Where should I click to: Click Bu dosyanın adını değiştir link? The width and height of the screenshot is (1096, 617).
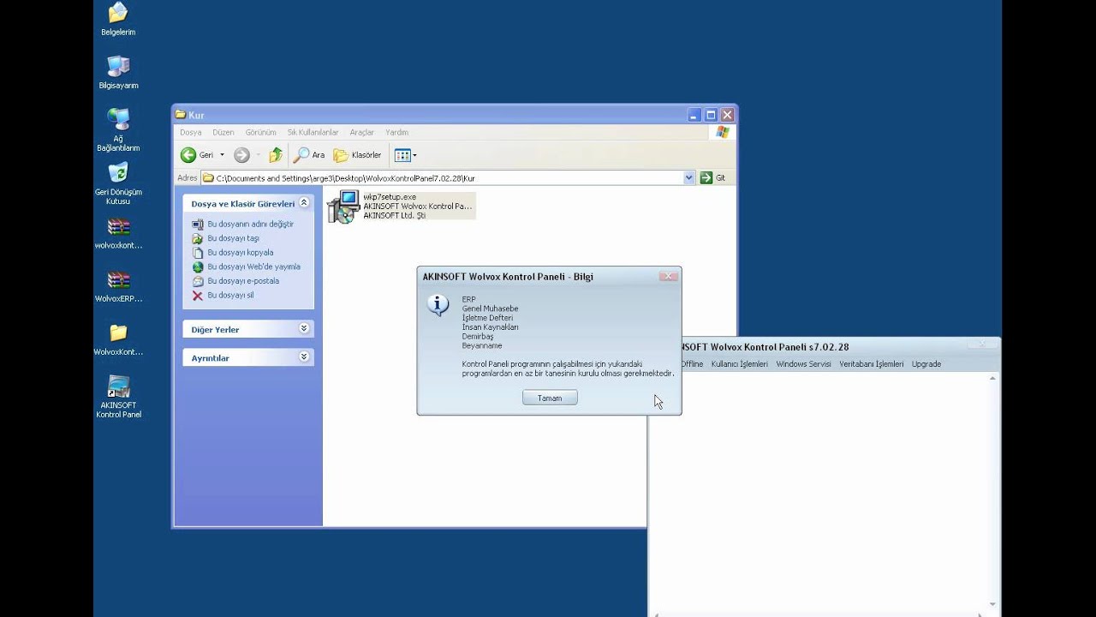pyautogui.click(x=250, y=225)
